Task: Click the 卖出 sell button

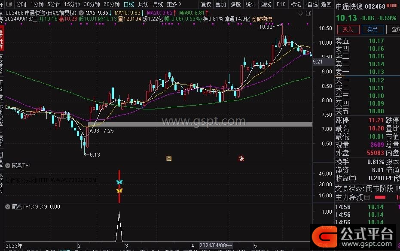Action: (x=373, y=30)
